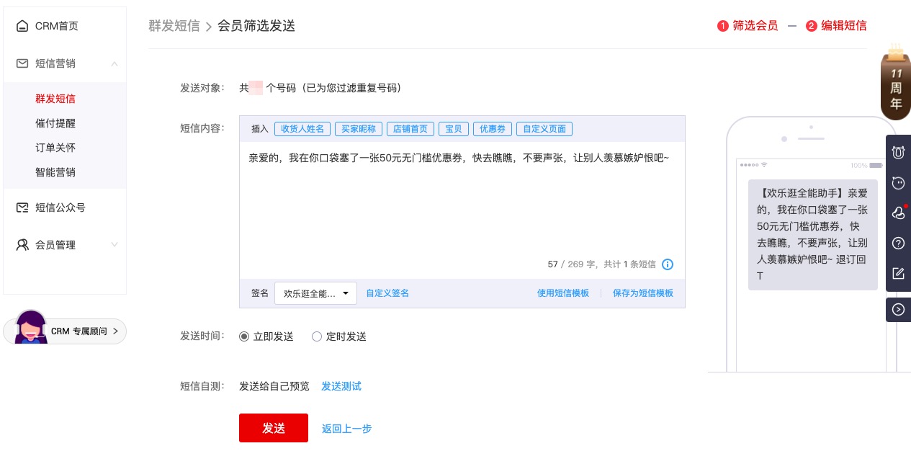The height and width of the screenshot is (451, 911).
Task: Expand the right sidebar arrow button
Action: click(898, 310)
